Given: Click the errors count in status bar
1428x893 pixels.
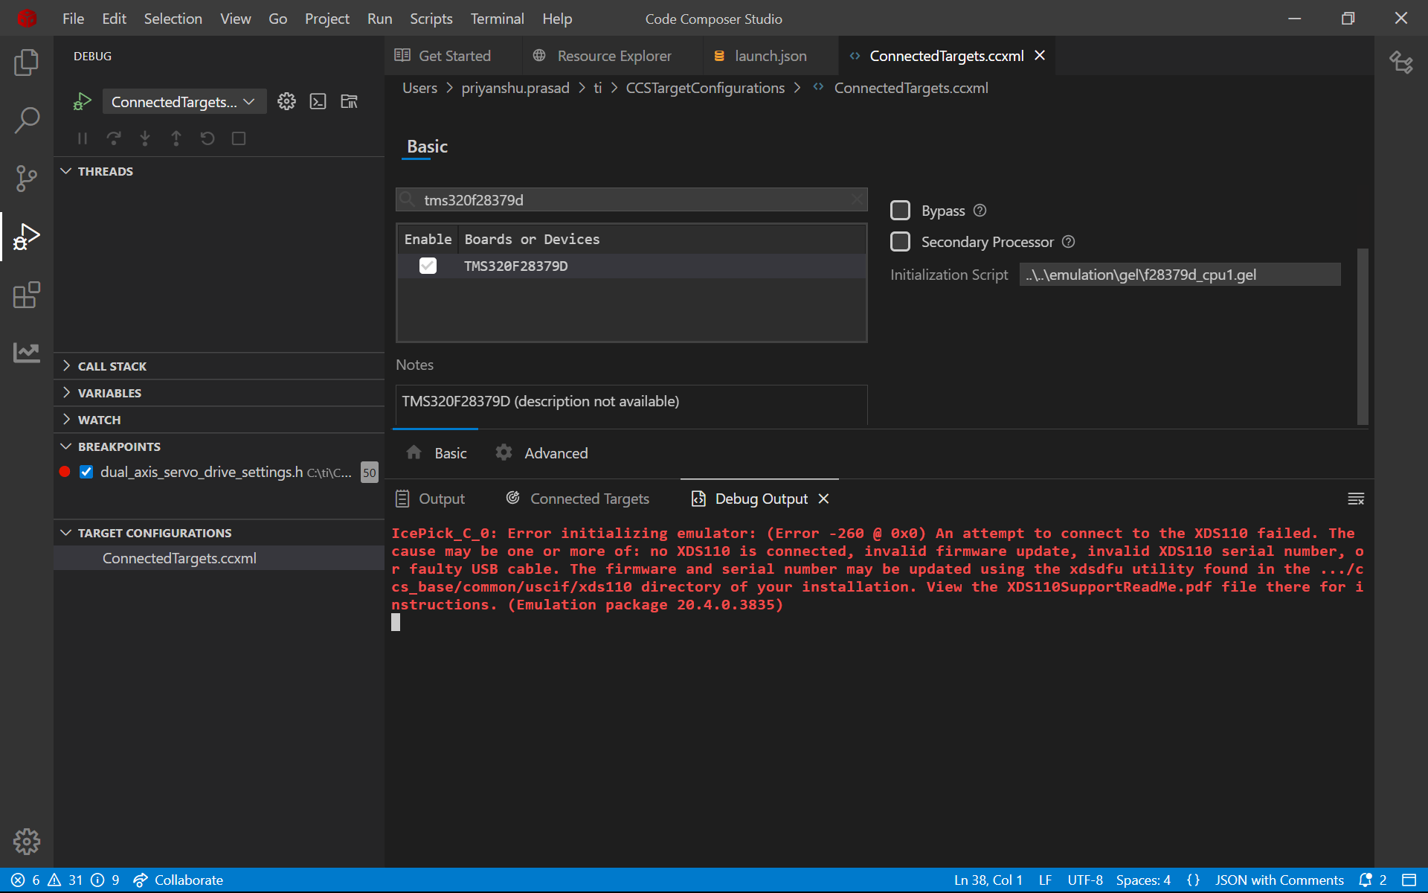Looking at the screenshot, I should point(26,880).
